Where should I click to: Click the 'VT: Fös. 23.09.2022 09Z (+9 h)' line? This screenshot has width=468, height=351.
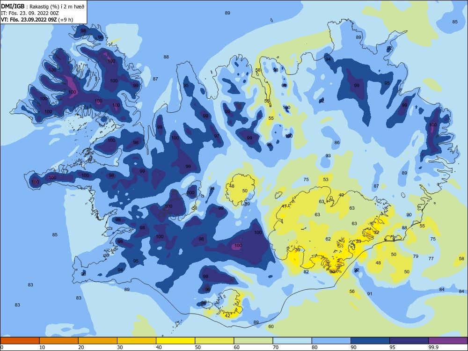tap(37, 20)
